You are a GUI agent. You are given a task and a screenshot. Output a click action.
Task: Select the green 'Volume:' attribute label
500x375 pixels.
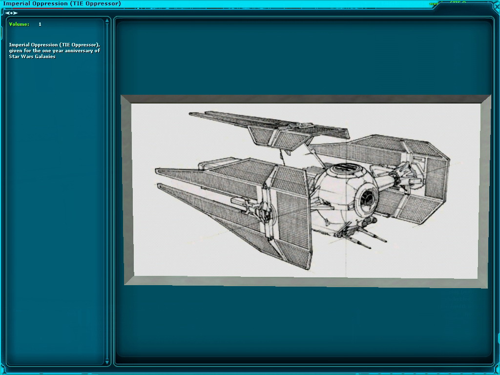[19, 24]
